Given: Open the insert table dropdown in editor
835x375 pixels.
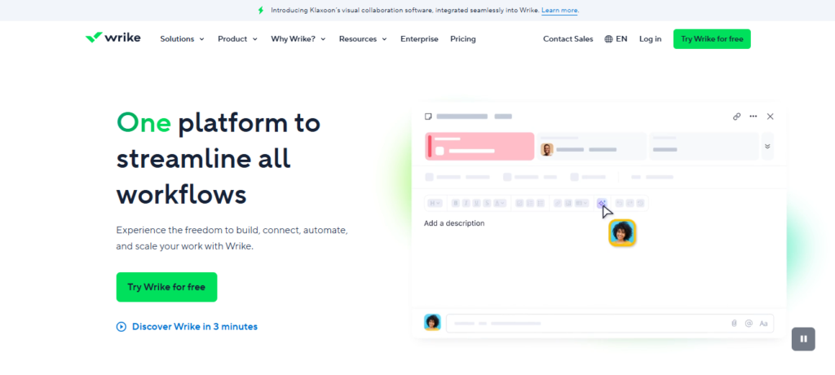Looking at the screenshot, I should click(x=582, y=203).
